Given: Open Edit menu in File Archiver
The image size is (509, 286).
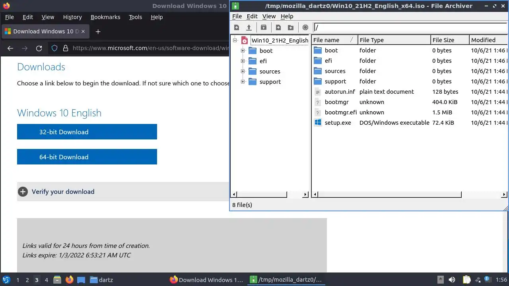Looking at the screenshot, I should tap(252, 16).
